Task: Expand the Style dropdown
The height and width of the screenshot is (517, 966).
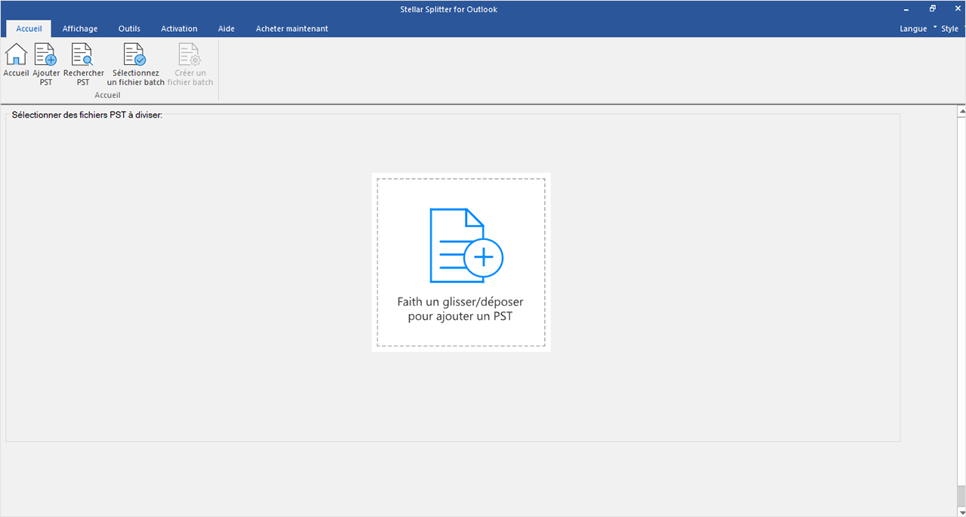Action: coord(952,29)
